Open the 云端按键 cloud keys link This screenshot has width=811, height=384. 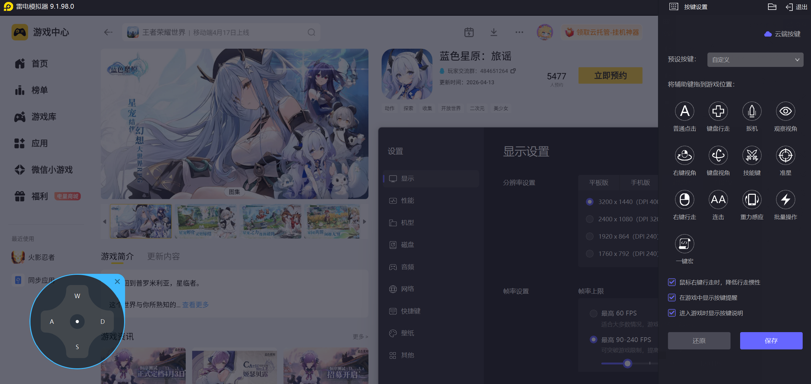[782, 34]
